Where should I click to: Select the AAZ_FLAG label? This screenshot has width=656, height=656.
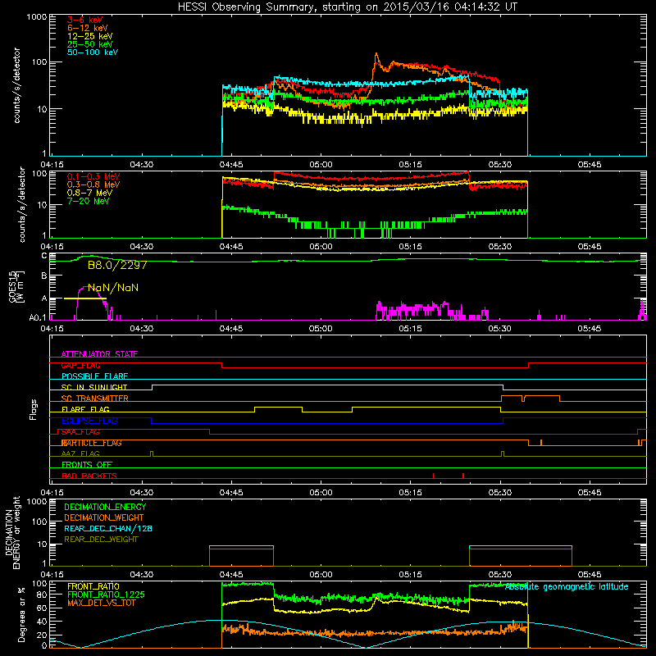[x=80, y=453]
